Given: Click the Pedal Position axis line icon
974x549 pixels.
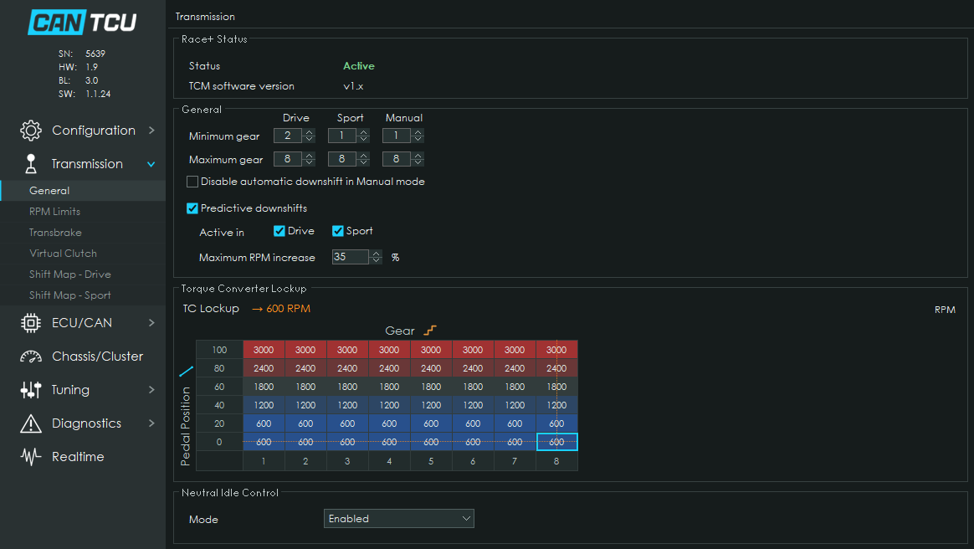Looking at the screenshot, I should coord(186,372).
